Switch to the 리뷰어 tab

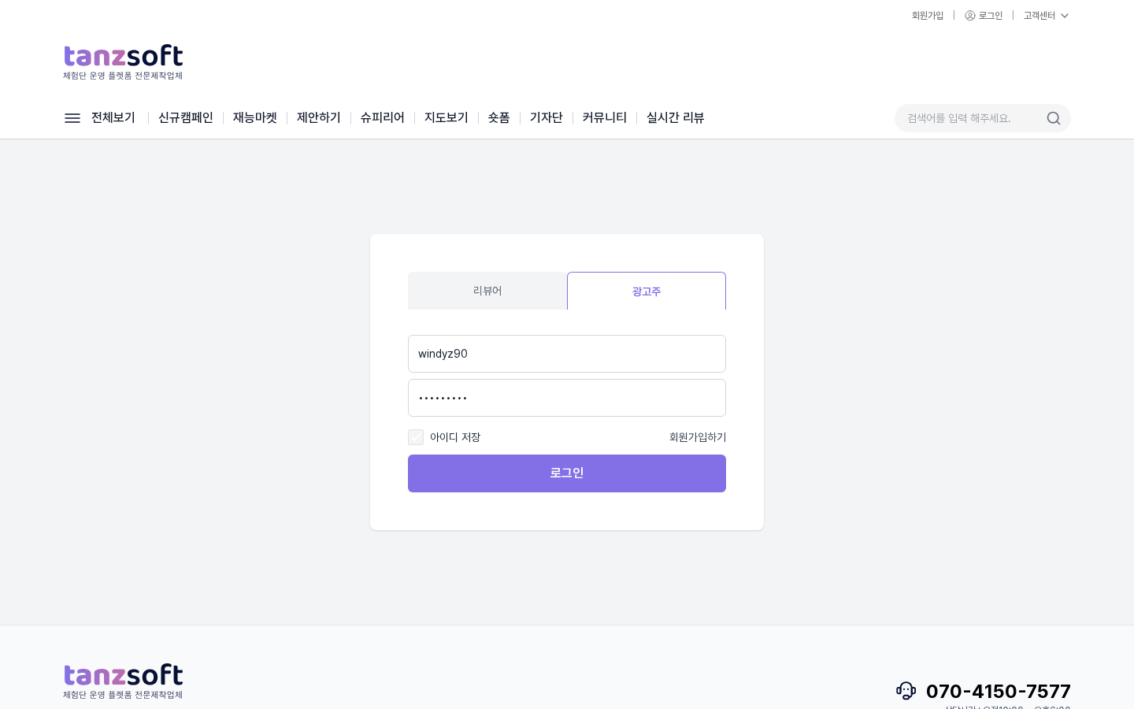(x=487, y=291)
